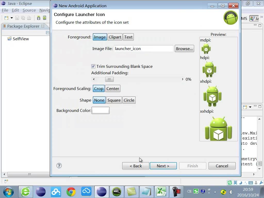Open Android Virtual Device Manager icon

[45, 18]
